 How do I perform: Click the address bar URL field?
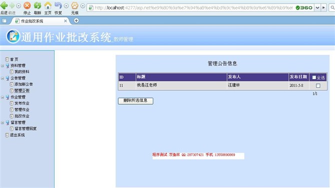point(193,8)
